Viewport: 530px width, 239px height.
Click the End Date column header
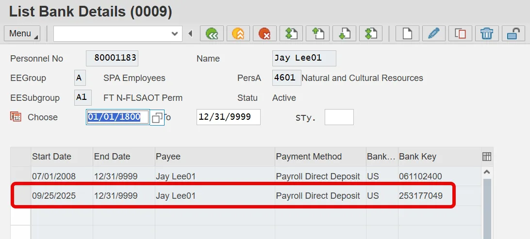[124, 157]
